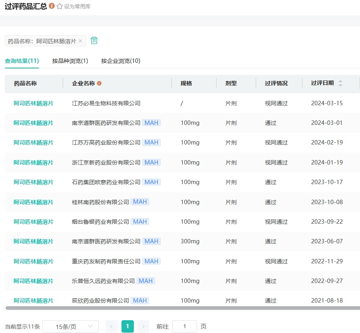Sort by 过评日期 using sort arrows

340,83
